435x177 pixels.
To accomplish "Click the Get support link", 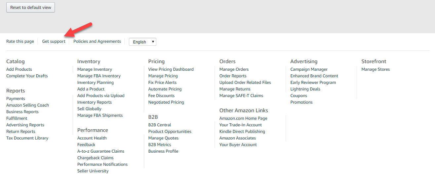I will (x=54, y=41).
